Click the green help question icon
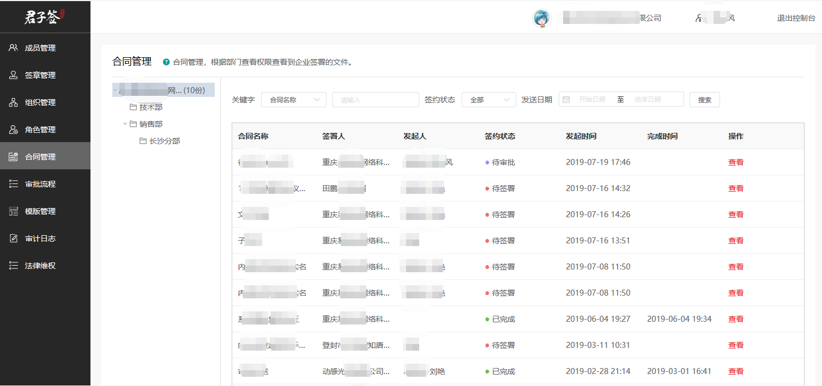Image resolution: width=822 pixels, height=386 pixels. coord(166,62)
